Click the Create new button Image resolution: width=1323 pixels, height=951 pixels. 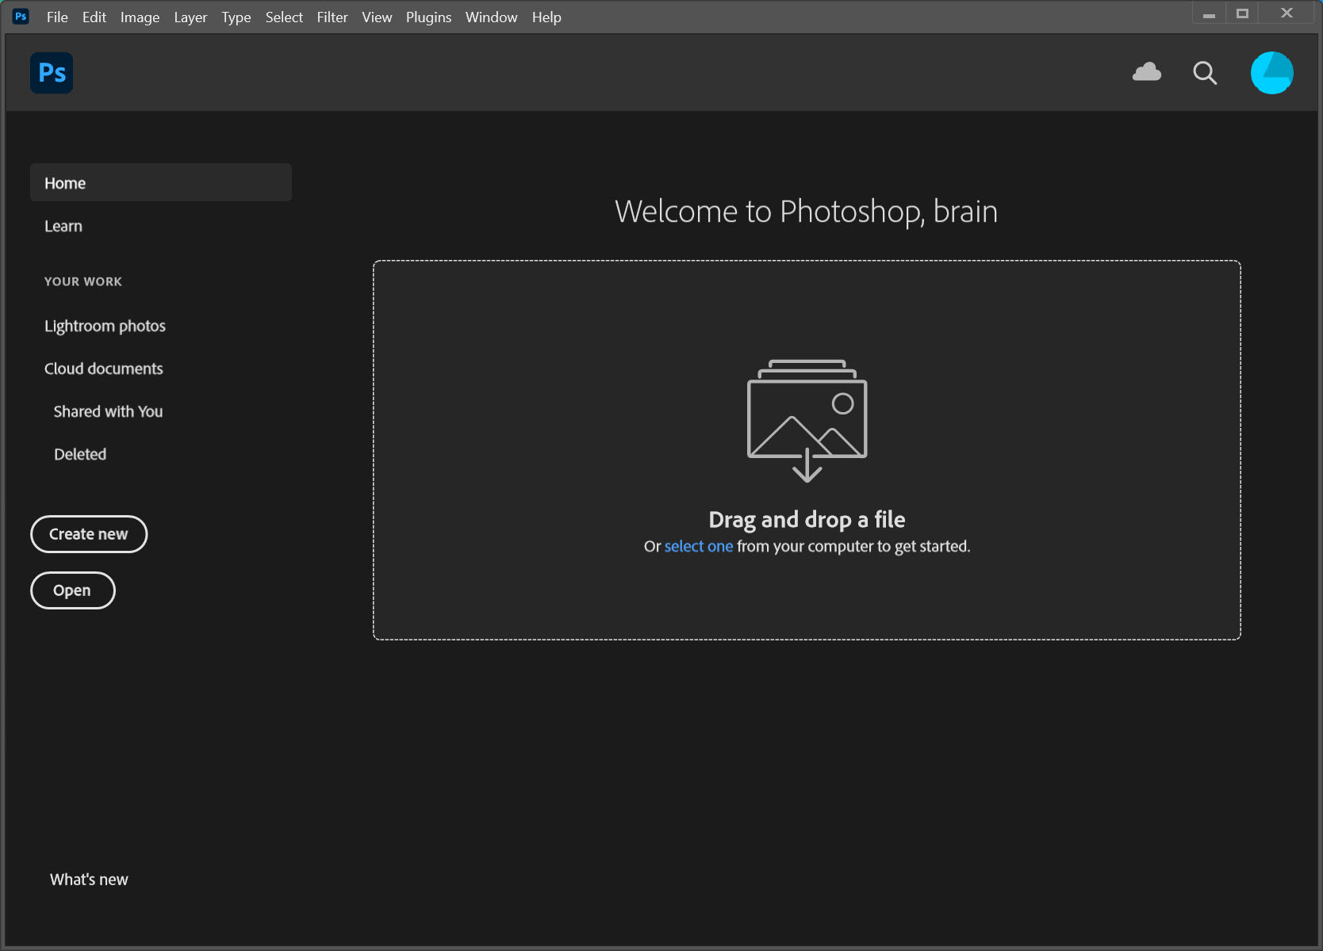pyautogui.click(x=89, y=534)
